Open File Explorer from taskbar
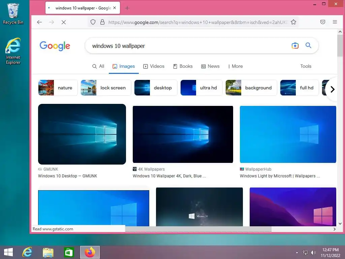 point(48,252)
